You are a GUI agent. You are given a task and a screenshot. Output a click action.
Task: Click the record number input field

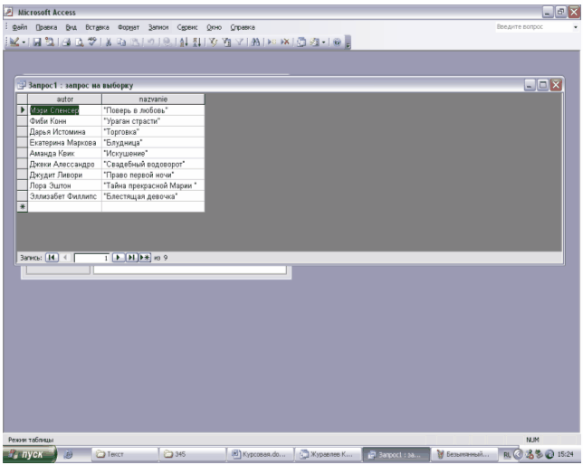[91, 257]
